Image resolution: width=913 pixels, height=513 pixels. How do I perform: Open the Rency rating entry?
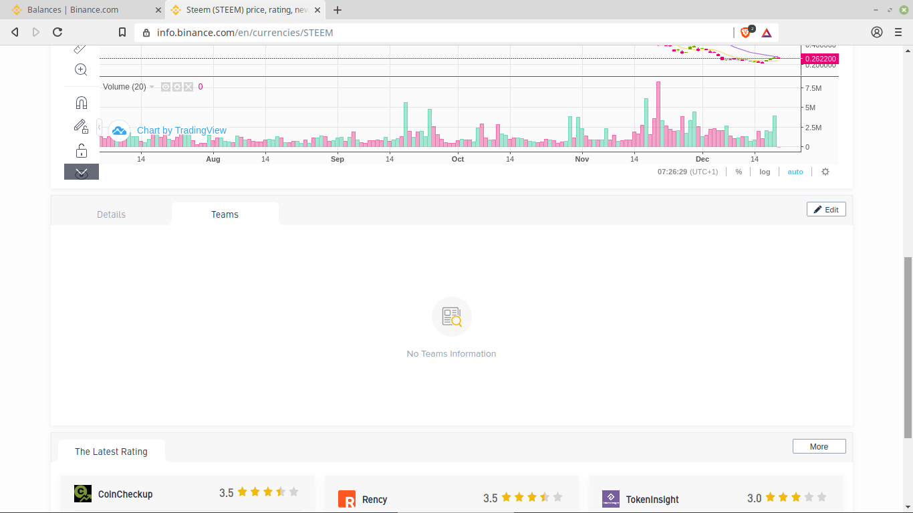(x=374, y=500)
